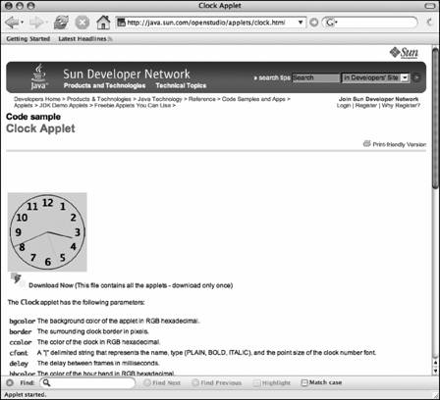Click the Forward arrow icon
440x400 pixels.
click(x=35, y=23)
